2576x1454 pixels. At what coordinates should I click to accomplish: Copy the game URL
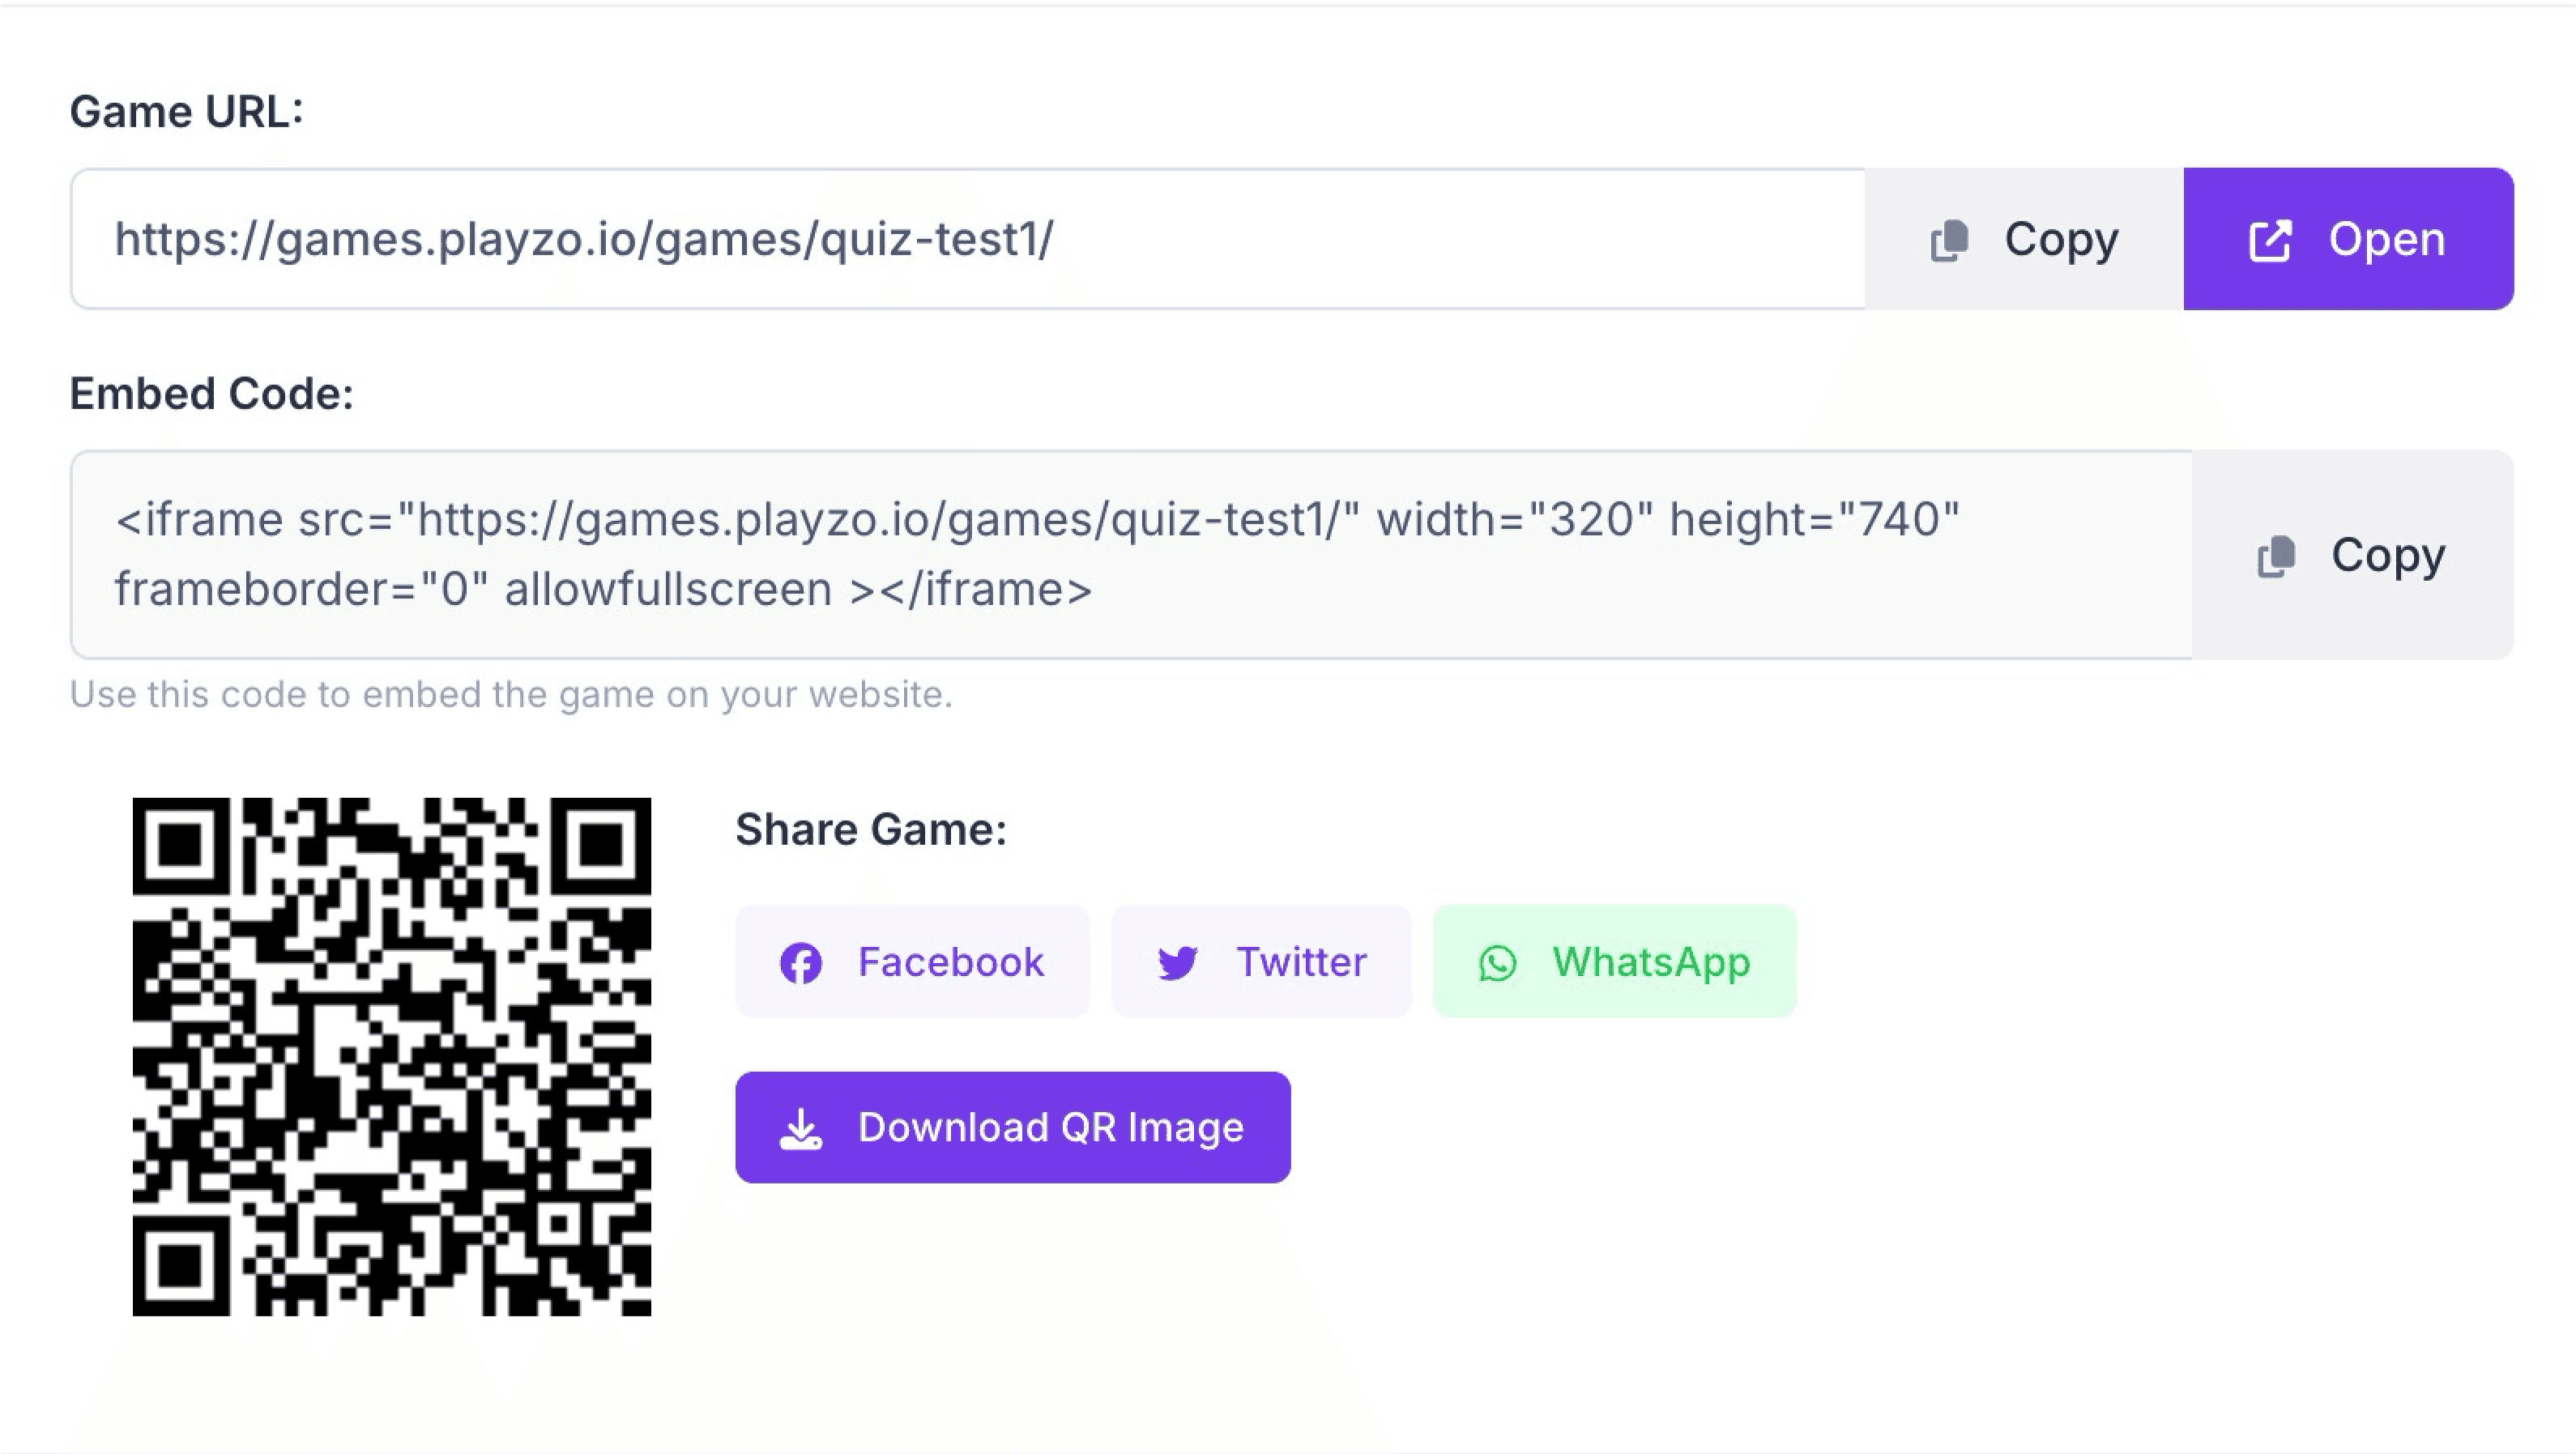click(x=2024, y=239)
